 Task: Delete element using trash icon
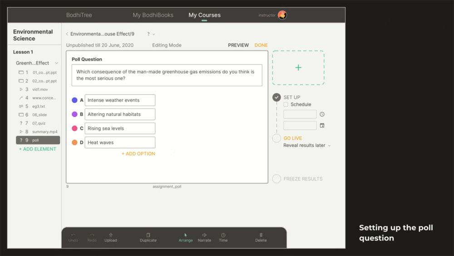261,235
